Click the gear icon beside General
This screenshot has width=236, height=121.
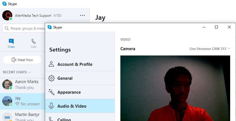51,78
